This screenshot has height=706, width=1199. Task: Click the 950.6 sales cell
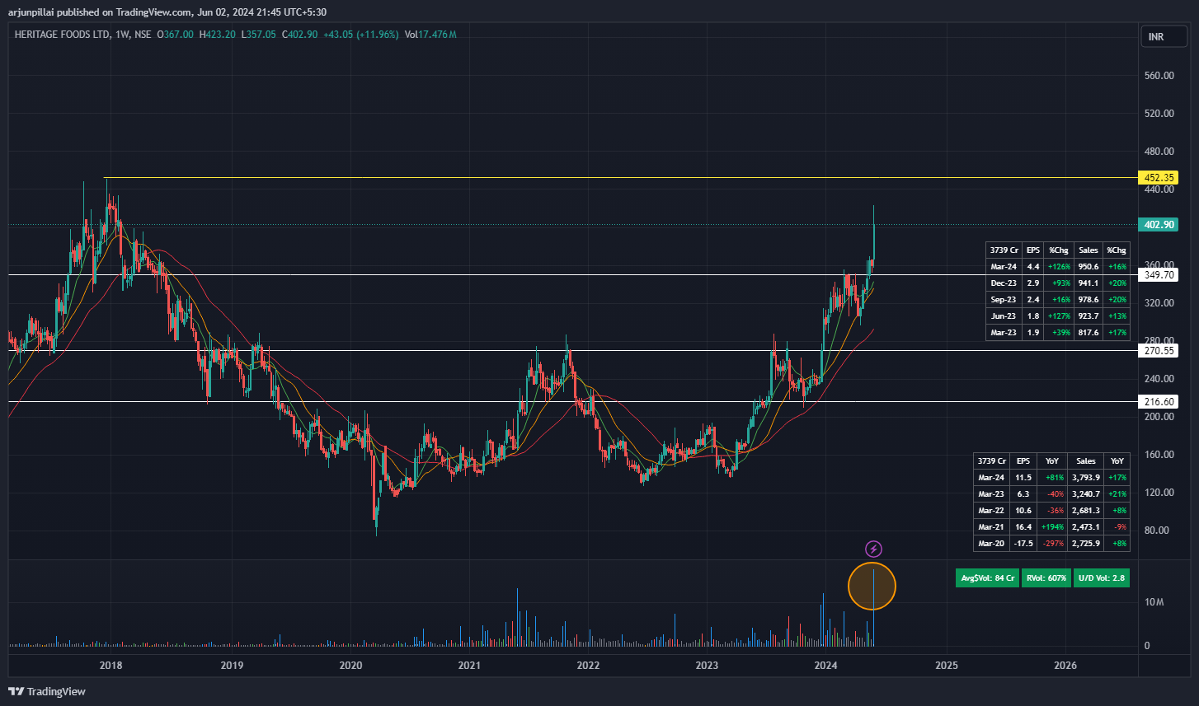(x=1089, y=267)
